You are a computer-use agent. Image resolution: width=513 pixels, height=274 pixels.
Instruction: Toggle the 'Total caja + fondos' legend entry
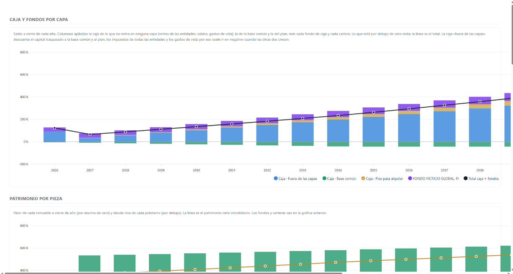coord(481,178)
